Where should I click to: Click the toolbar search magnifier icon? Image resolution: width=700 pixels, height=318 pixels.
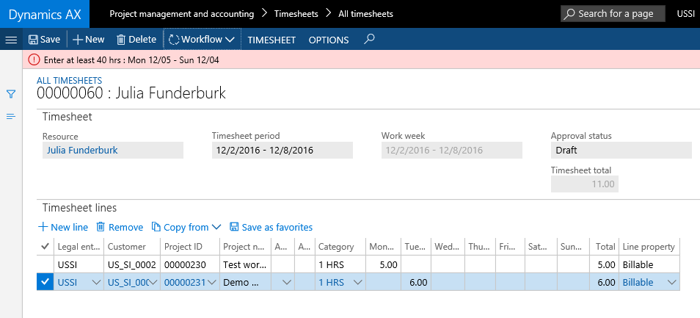(x=370, y=39)
